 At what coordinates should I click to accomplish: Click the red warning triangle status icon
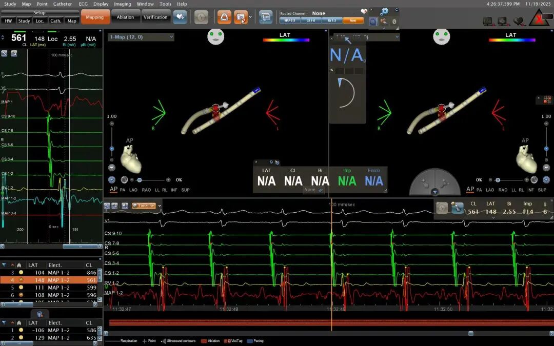click(x=540, y=19)
